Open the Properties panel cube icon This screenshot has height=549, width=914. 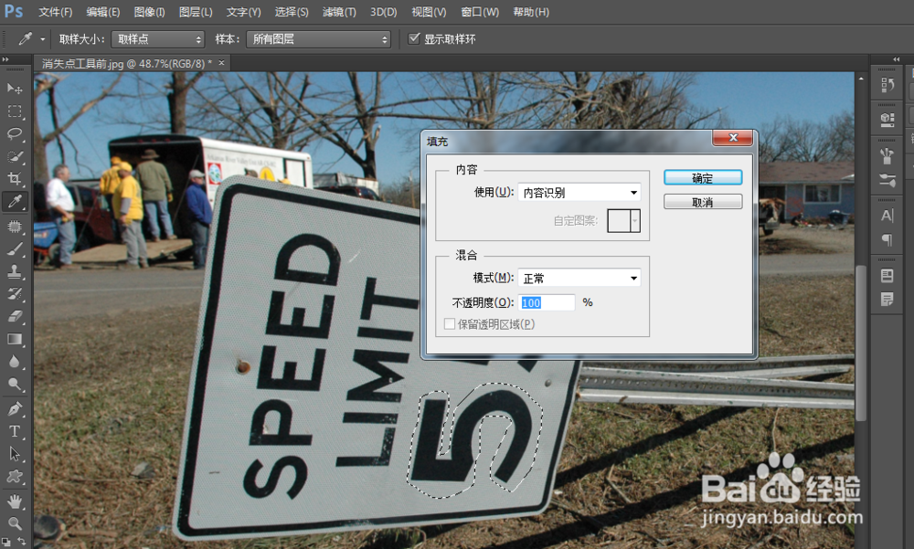tap(887, 120)
